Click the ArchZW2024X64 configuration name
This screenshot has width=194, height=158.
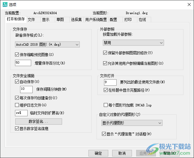(45, 13)
